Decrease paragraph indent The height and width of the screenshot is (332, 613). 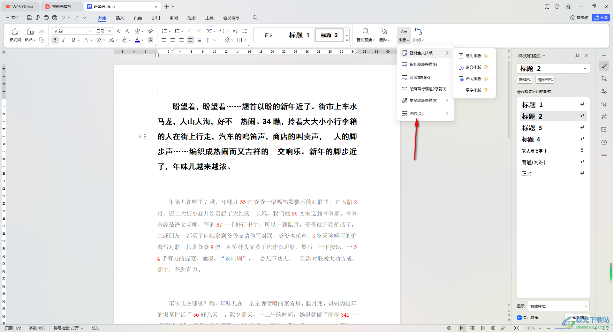click(x=190, y=31)
